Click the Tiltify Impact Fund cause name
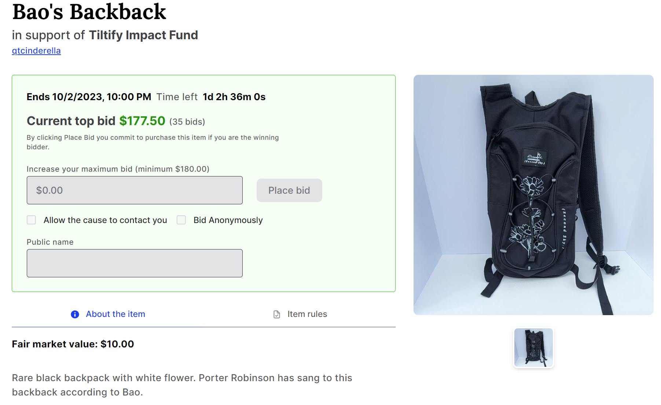This screenshot has height=405, width=661. coord(143,35)
